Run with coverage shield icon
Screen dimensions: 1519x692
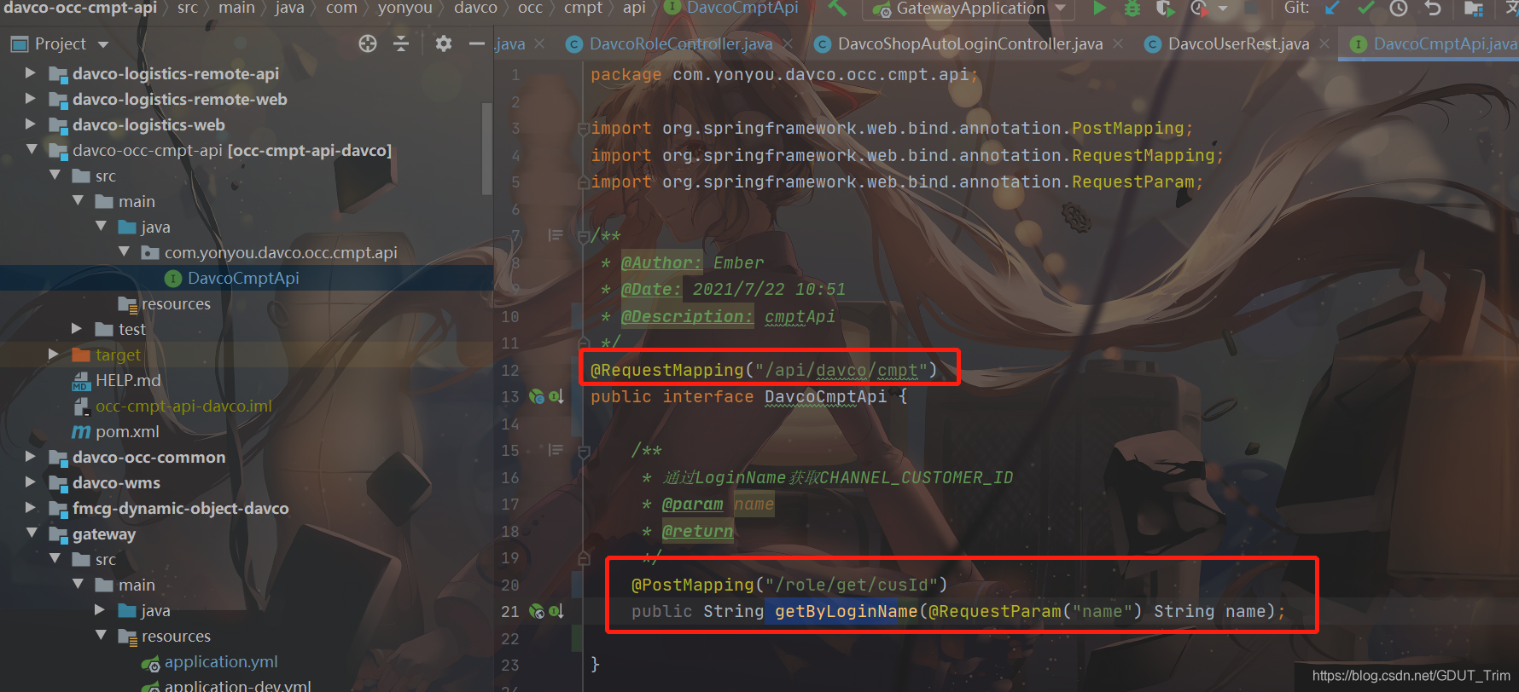point(1164,9)
